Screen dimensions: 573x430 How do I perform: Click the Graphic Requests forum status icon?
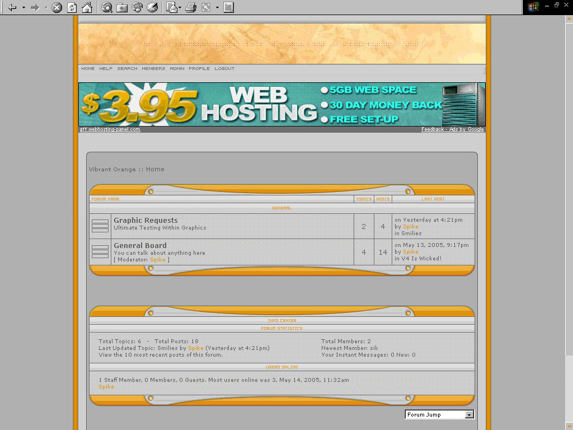point(100,226)
